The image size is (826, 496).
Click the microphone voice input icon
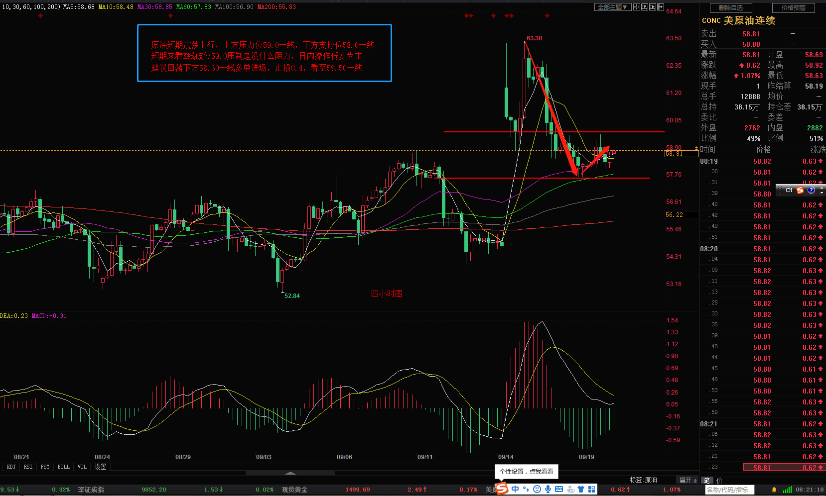click(548, 489)
